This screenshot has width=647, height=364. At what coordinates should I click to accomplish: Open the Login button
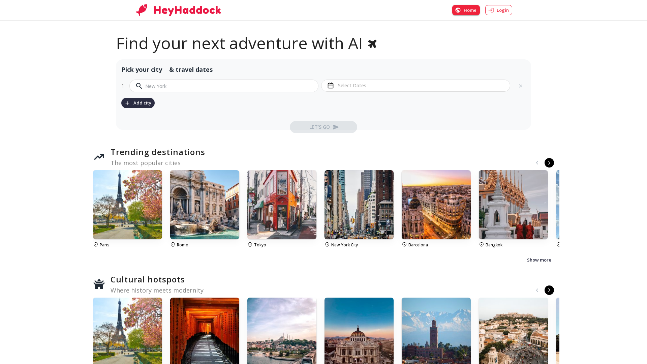click(x=499, y=10)
